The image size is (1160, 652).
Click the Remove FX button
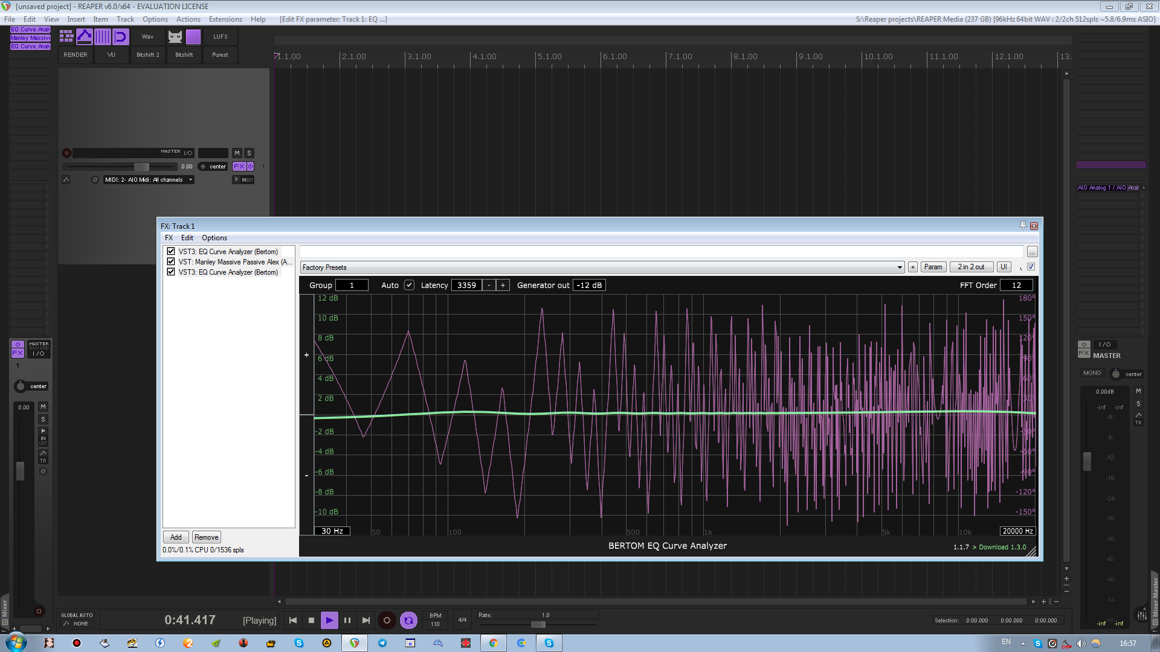click(x=207, y=537)
